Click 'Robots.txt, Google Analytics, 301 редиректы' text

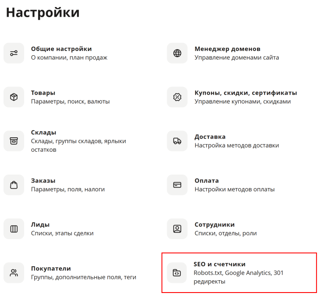[239, 277]
